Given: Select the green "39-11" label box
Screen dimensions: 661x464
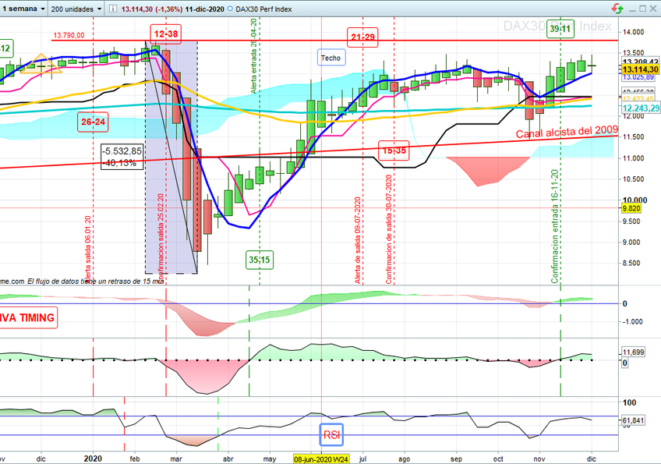Looking at the screenshot, I should coord(560,29).
